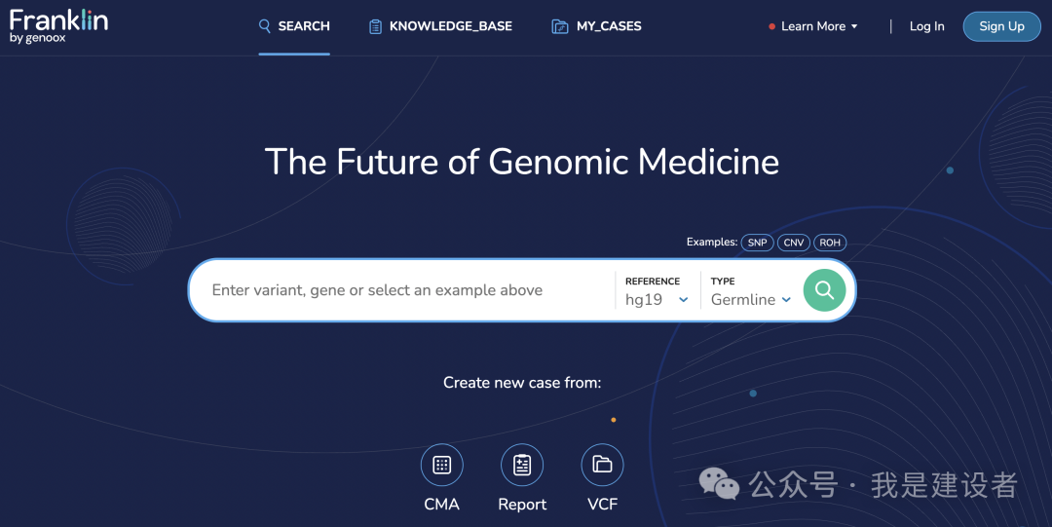Choose the ROH example pill
The width and height of the screenshot is (1052, 527).
click(x=830, y=243)
